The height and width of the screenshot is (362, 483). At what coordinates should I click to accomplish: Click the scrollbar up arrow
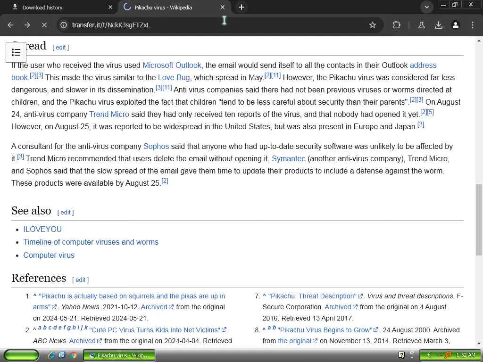pos(479,41)
